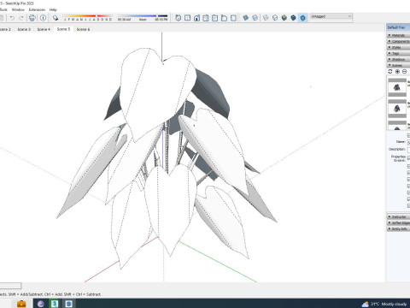Viewport: 410px width, 308px height.
Task: Switch to Top view
Action: (187, 18)
